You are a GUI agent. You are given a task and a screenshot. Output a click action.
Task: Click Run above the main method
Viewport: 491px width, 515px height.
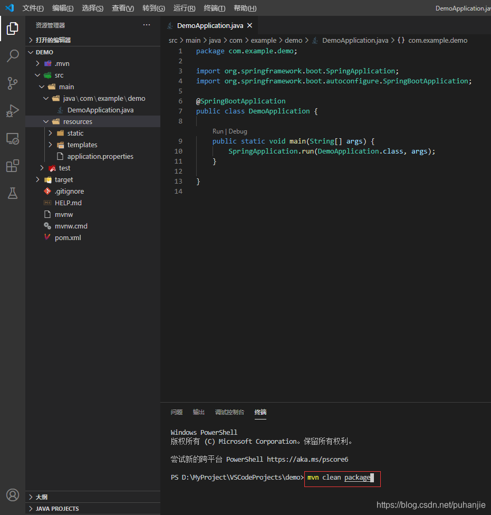pos(217,131)
